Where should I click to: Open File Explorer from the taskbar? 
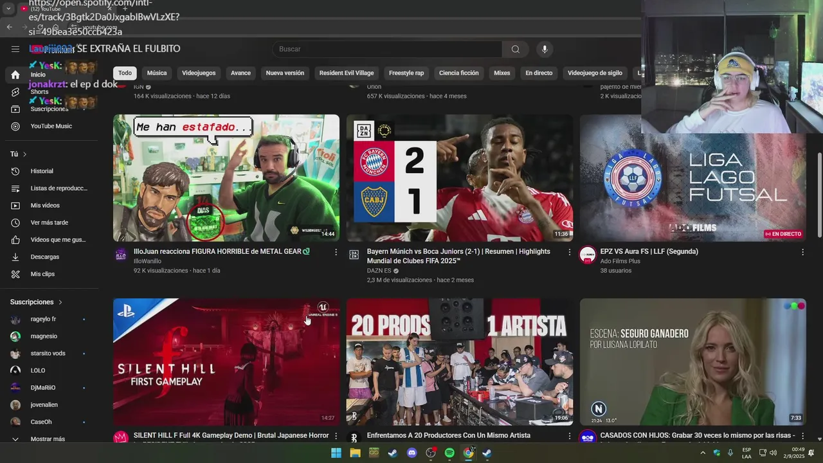point(355,453)
